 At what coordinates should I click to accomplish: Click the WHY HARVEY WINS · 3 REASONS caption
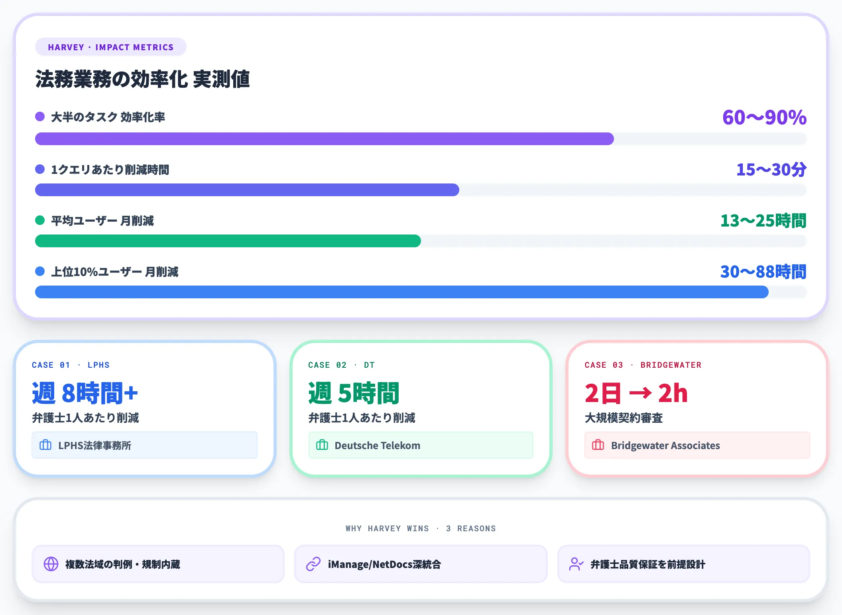coord(421,528)
